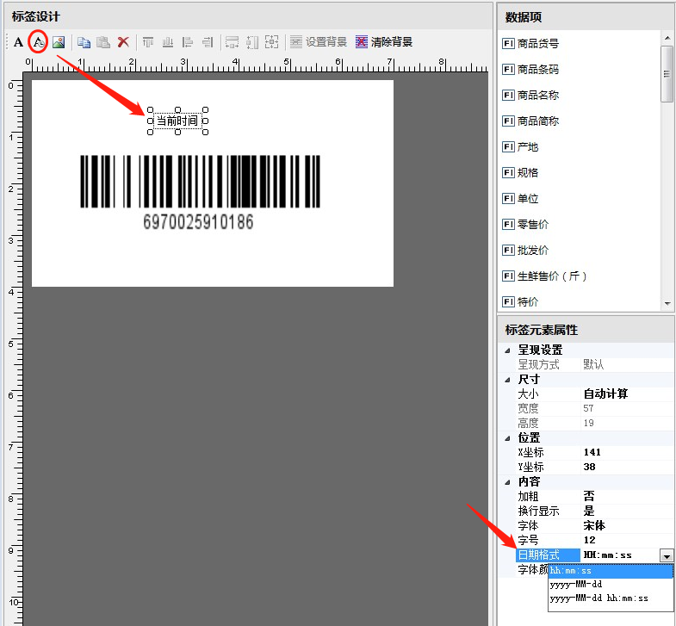
Task: Click the 呈现方式 value 默认
Action: tap(593, 365)
